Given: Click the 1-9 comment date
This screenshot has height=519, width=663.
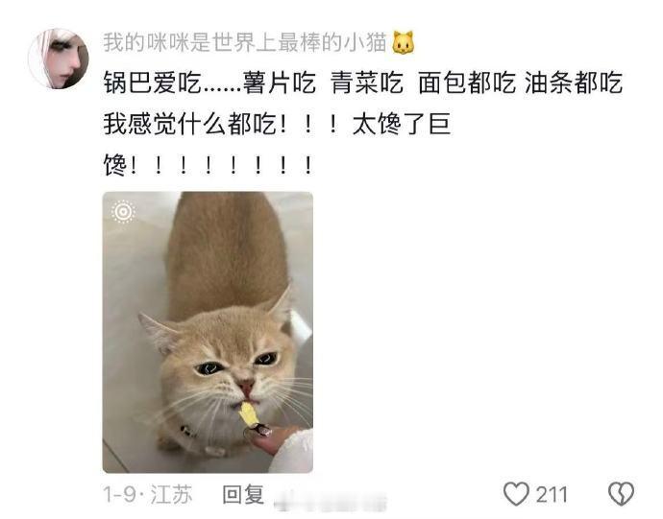Looking at the screenshot, I should coord(121,494).
